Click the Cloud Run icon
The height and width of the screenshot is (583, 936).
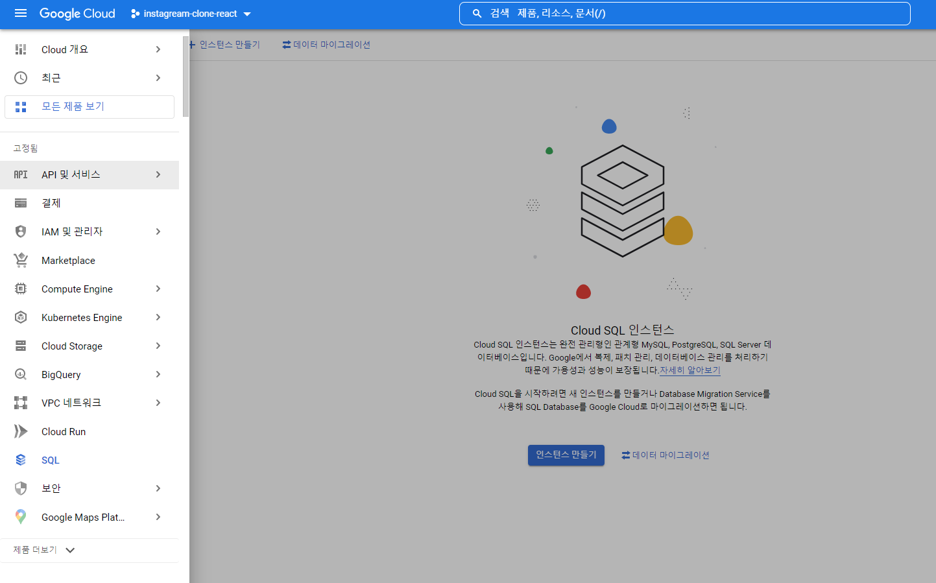click(21, 431)
